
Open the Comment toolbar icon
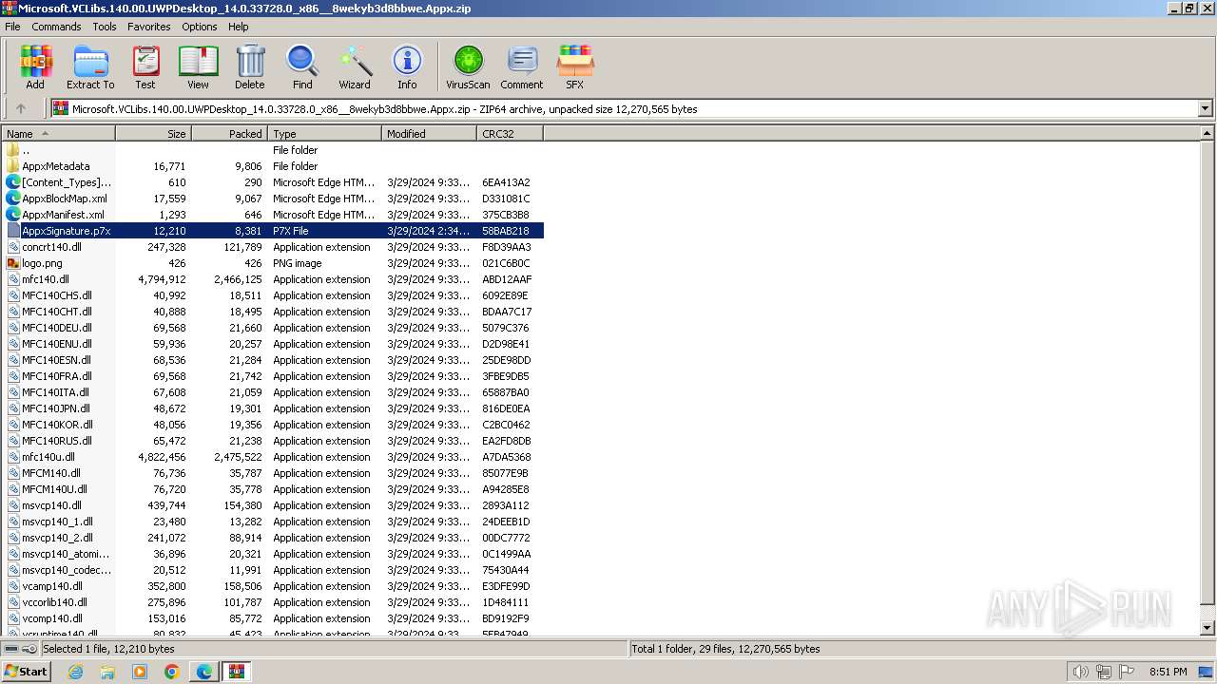[522, 66]
